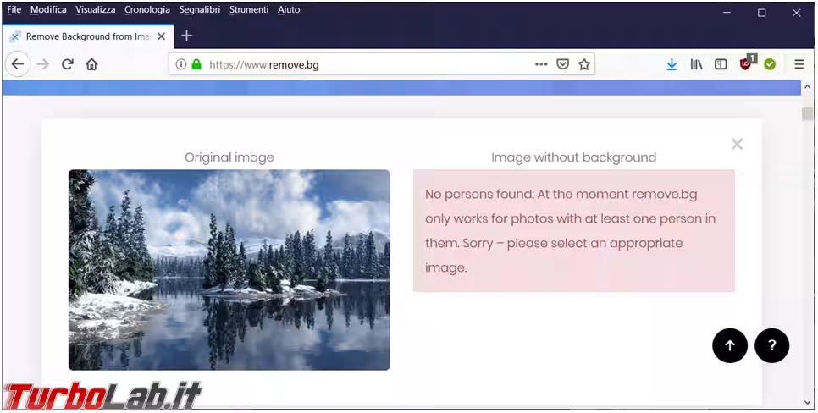The image size is (818, 413).
Task: Open the Downloads panel
Action: [672, 64]
